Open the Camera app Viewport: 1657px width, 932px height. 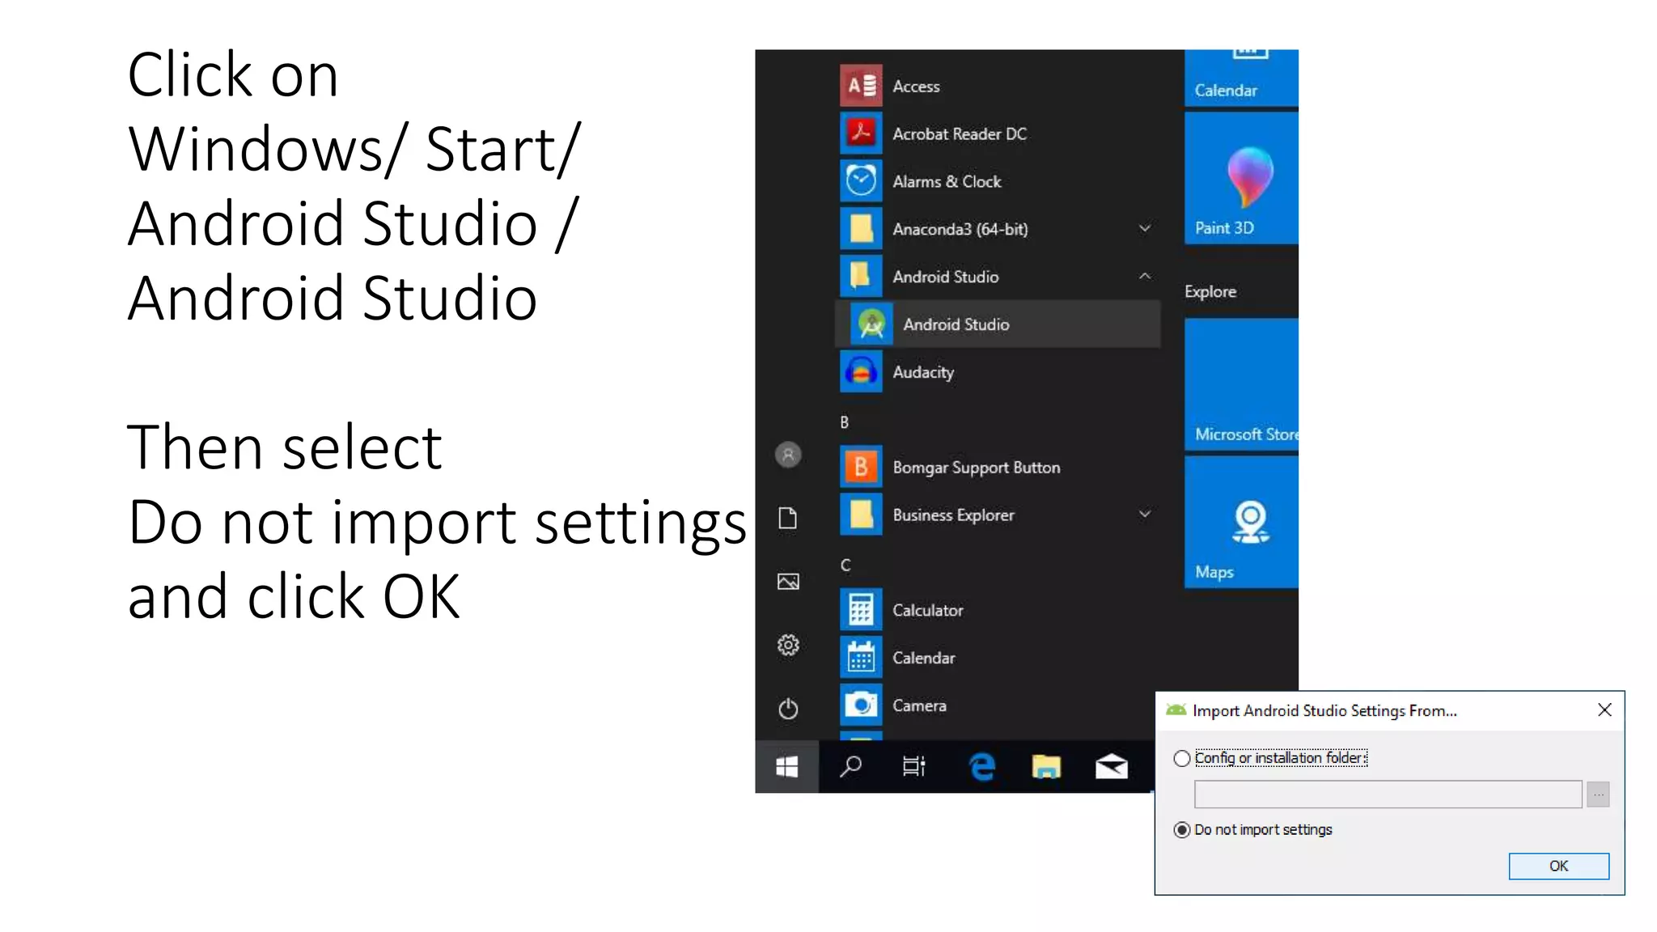918,705
